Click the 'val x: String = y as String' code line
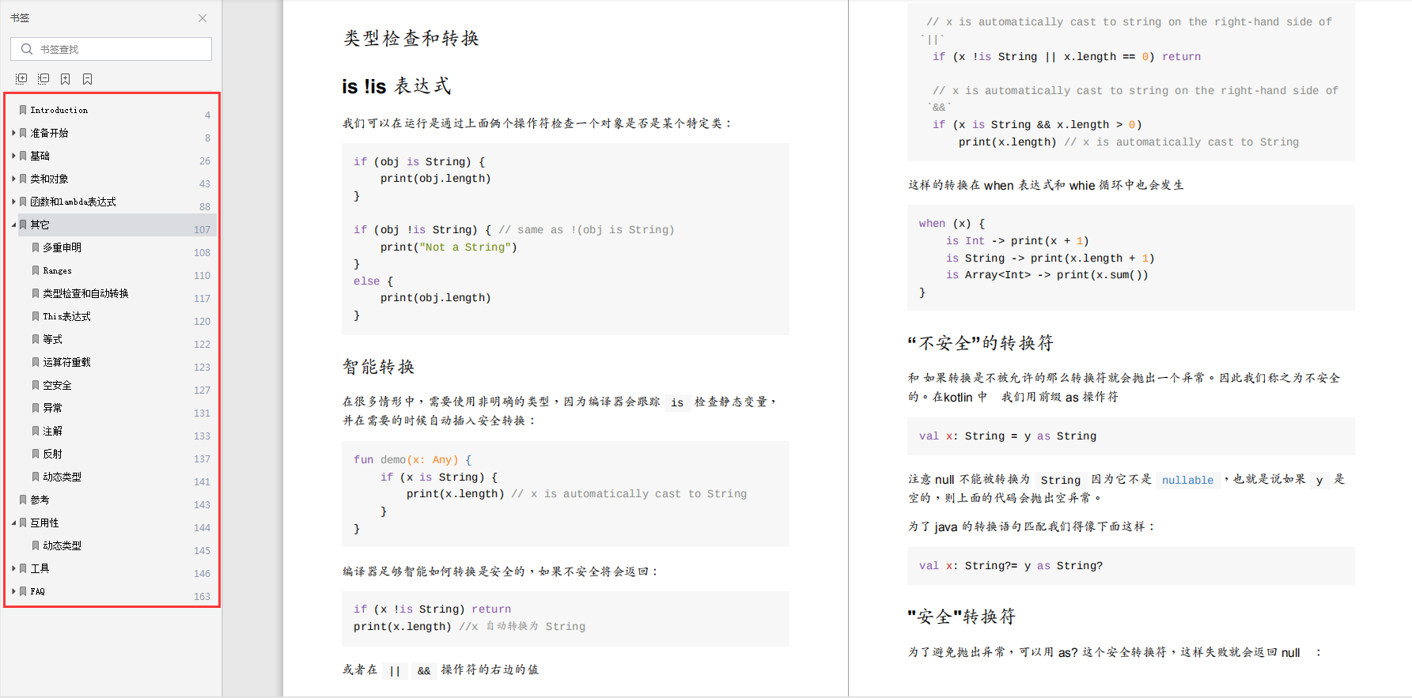The height and width of the screenshot is (698, 1412). pyautogui.click(x=1008, y=436)
